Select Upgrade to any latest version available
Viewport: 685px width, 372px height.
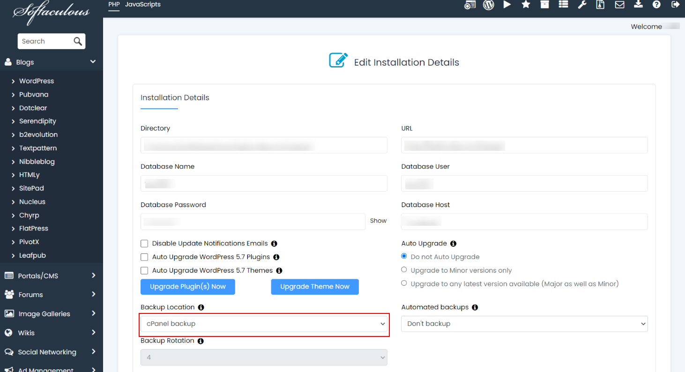coord(404,283)
